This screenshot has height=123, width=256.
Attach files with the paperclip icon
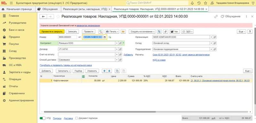coord(165,31)
